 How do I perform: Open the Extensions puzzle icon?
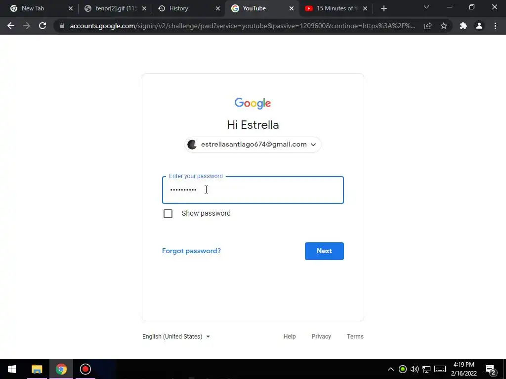click(464, 26)
